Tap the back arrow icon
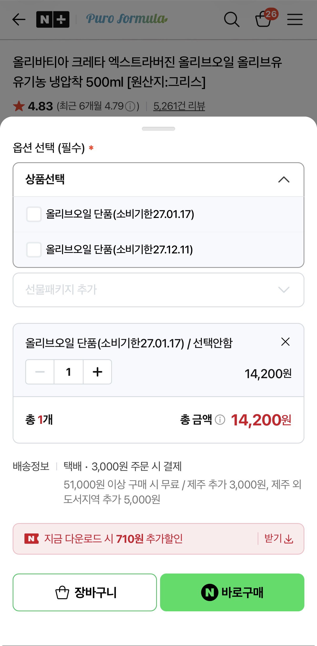This screenshot has height=646, width=317. click(19, 19)
